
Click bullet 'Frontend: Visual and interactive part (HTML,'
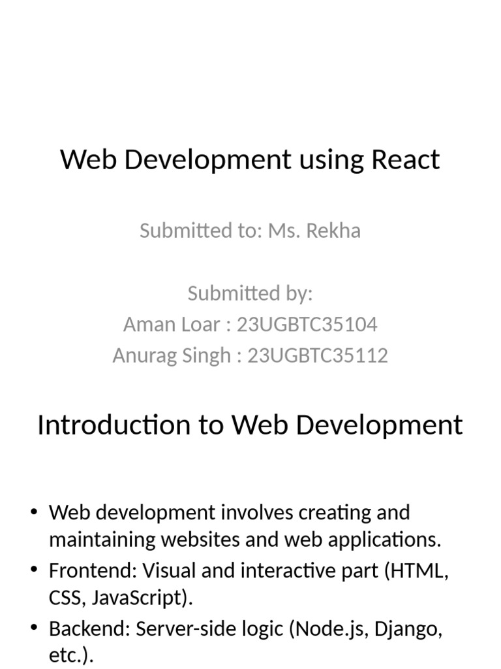[x=249, y=571]
